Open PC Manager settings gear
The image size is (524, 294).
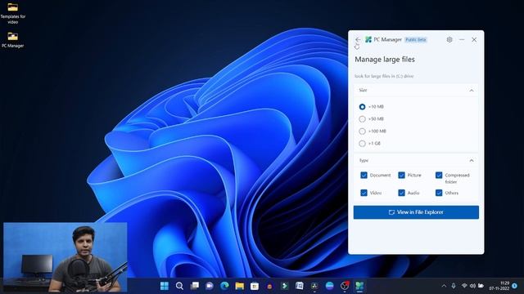click(449, 40)
